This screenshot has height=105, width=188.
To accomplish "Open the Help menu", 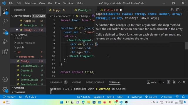I will tap(80, 3).
